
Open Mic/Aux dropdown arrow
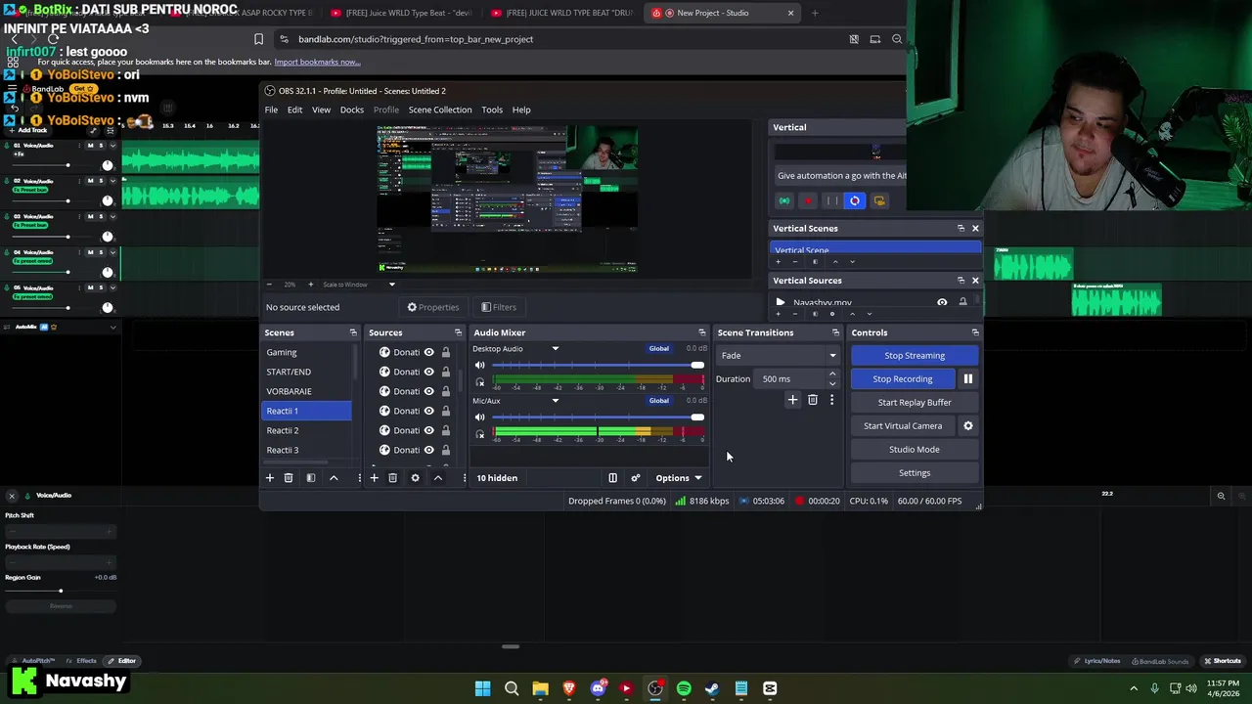tap(555, 401)
